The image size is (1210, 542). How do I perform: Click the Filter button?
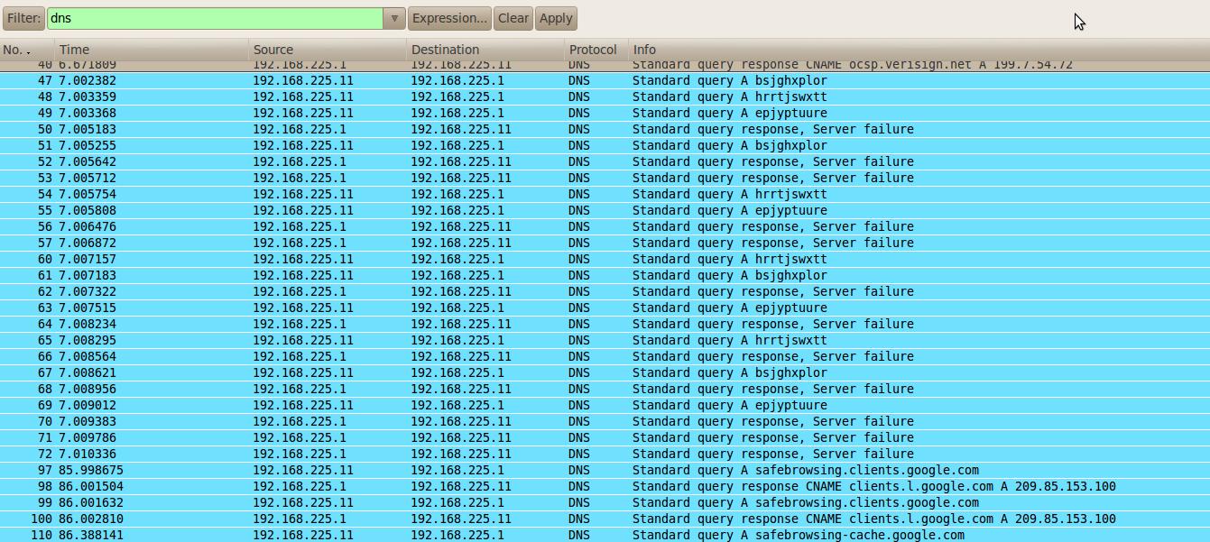point(23,18)
